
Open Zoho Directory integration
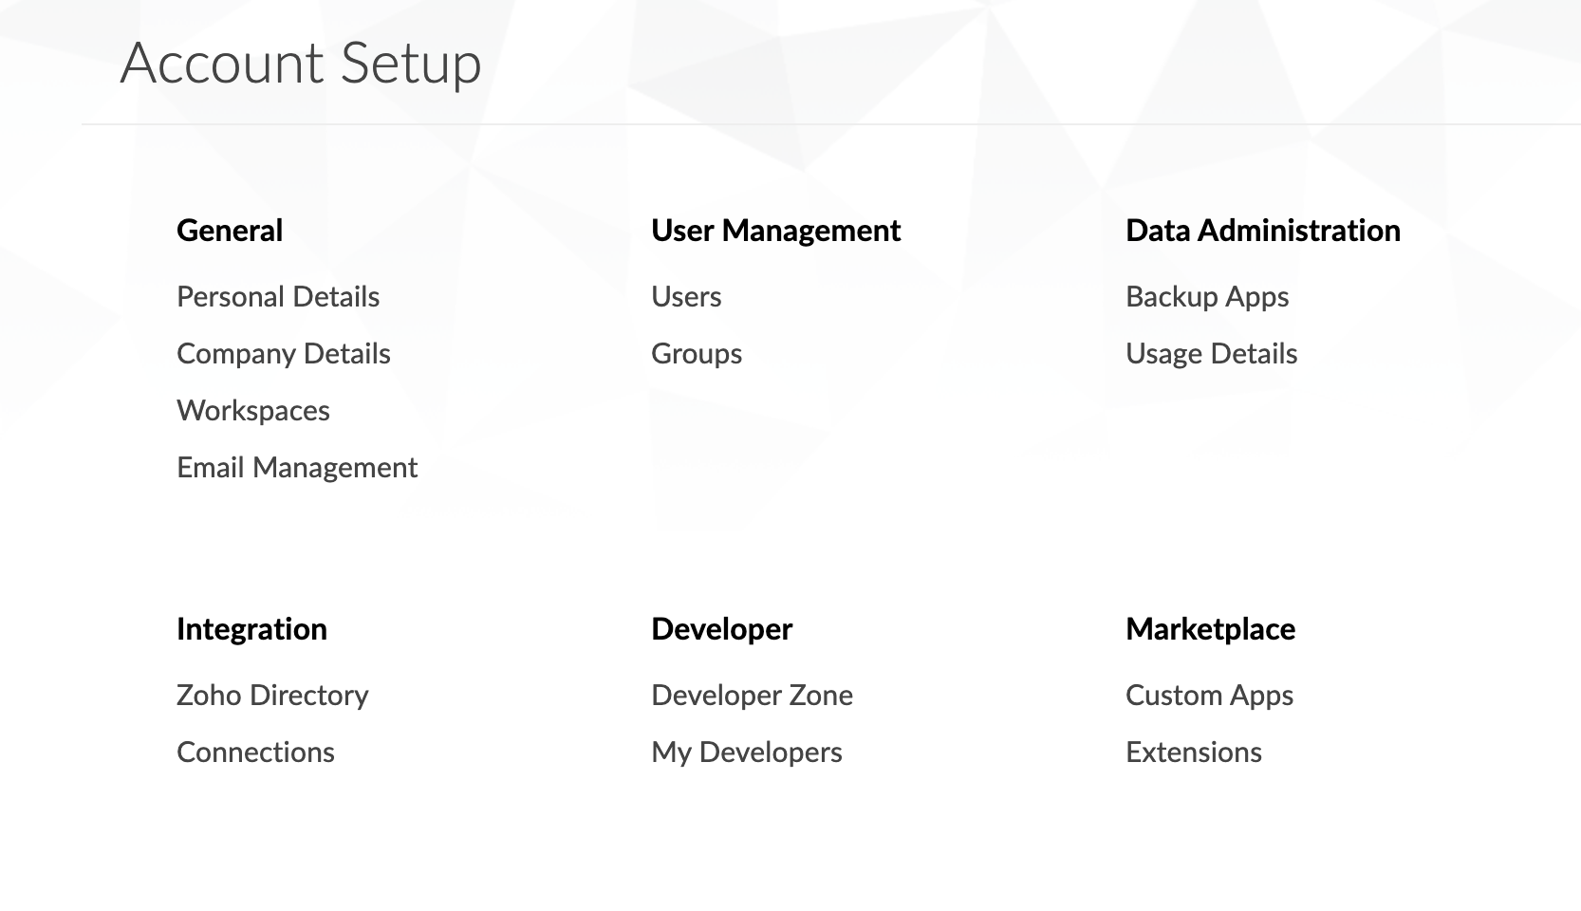pos(272,696)
